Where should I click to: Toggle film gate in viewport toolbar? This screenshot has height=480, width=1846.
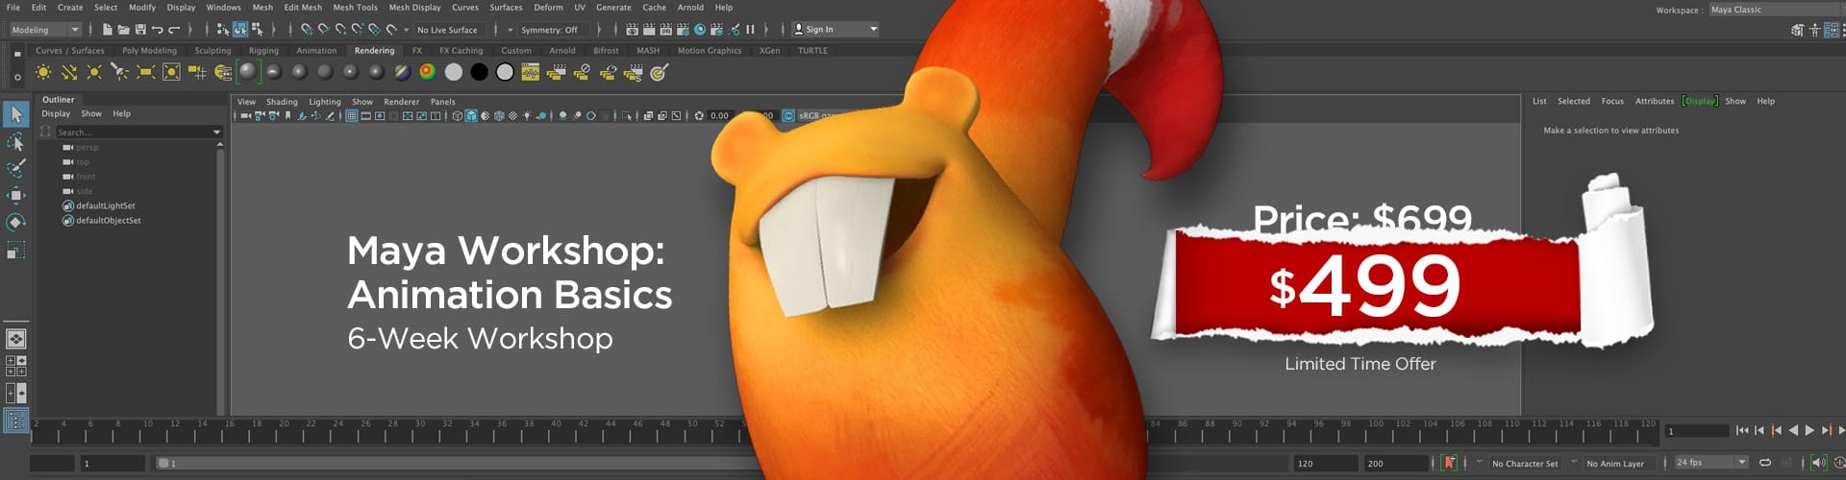(x=366, y=116)
